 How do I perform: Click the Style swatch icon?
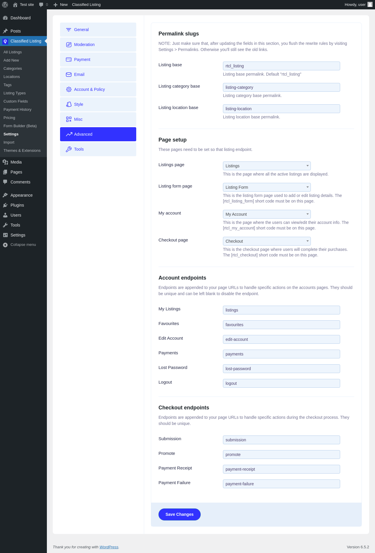point(69,104)
